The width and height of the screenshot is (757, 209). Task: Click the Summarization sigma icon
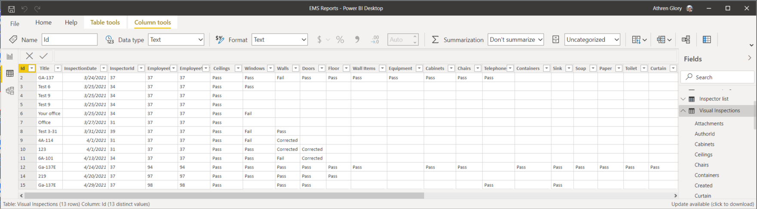tap(435, 40)
